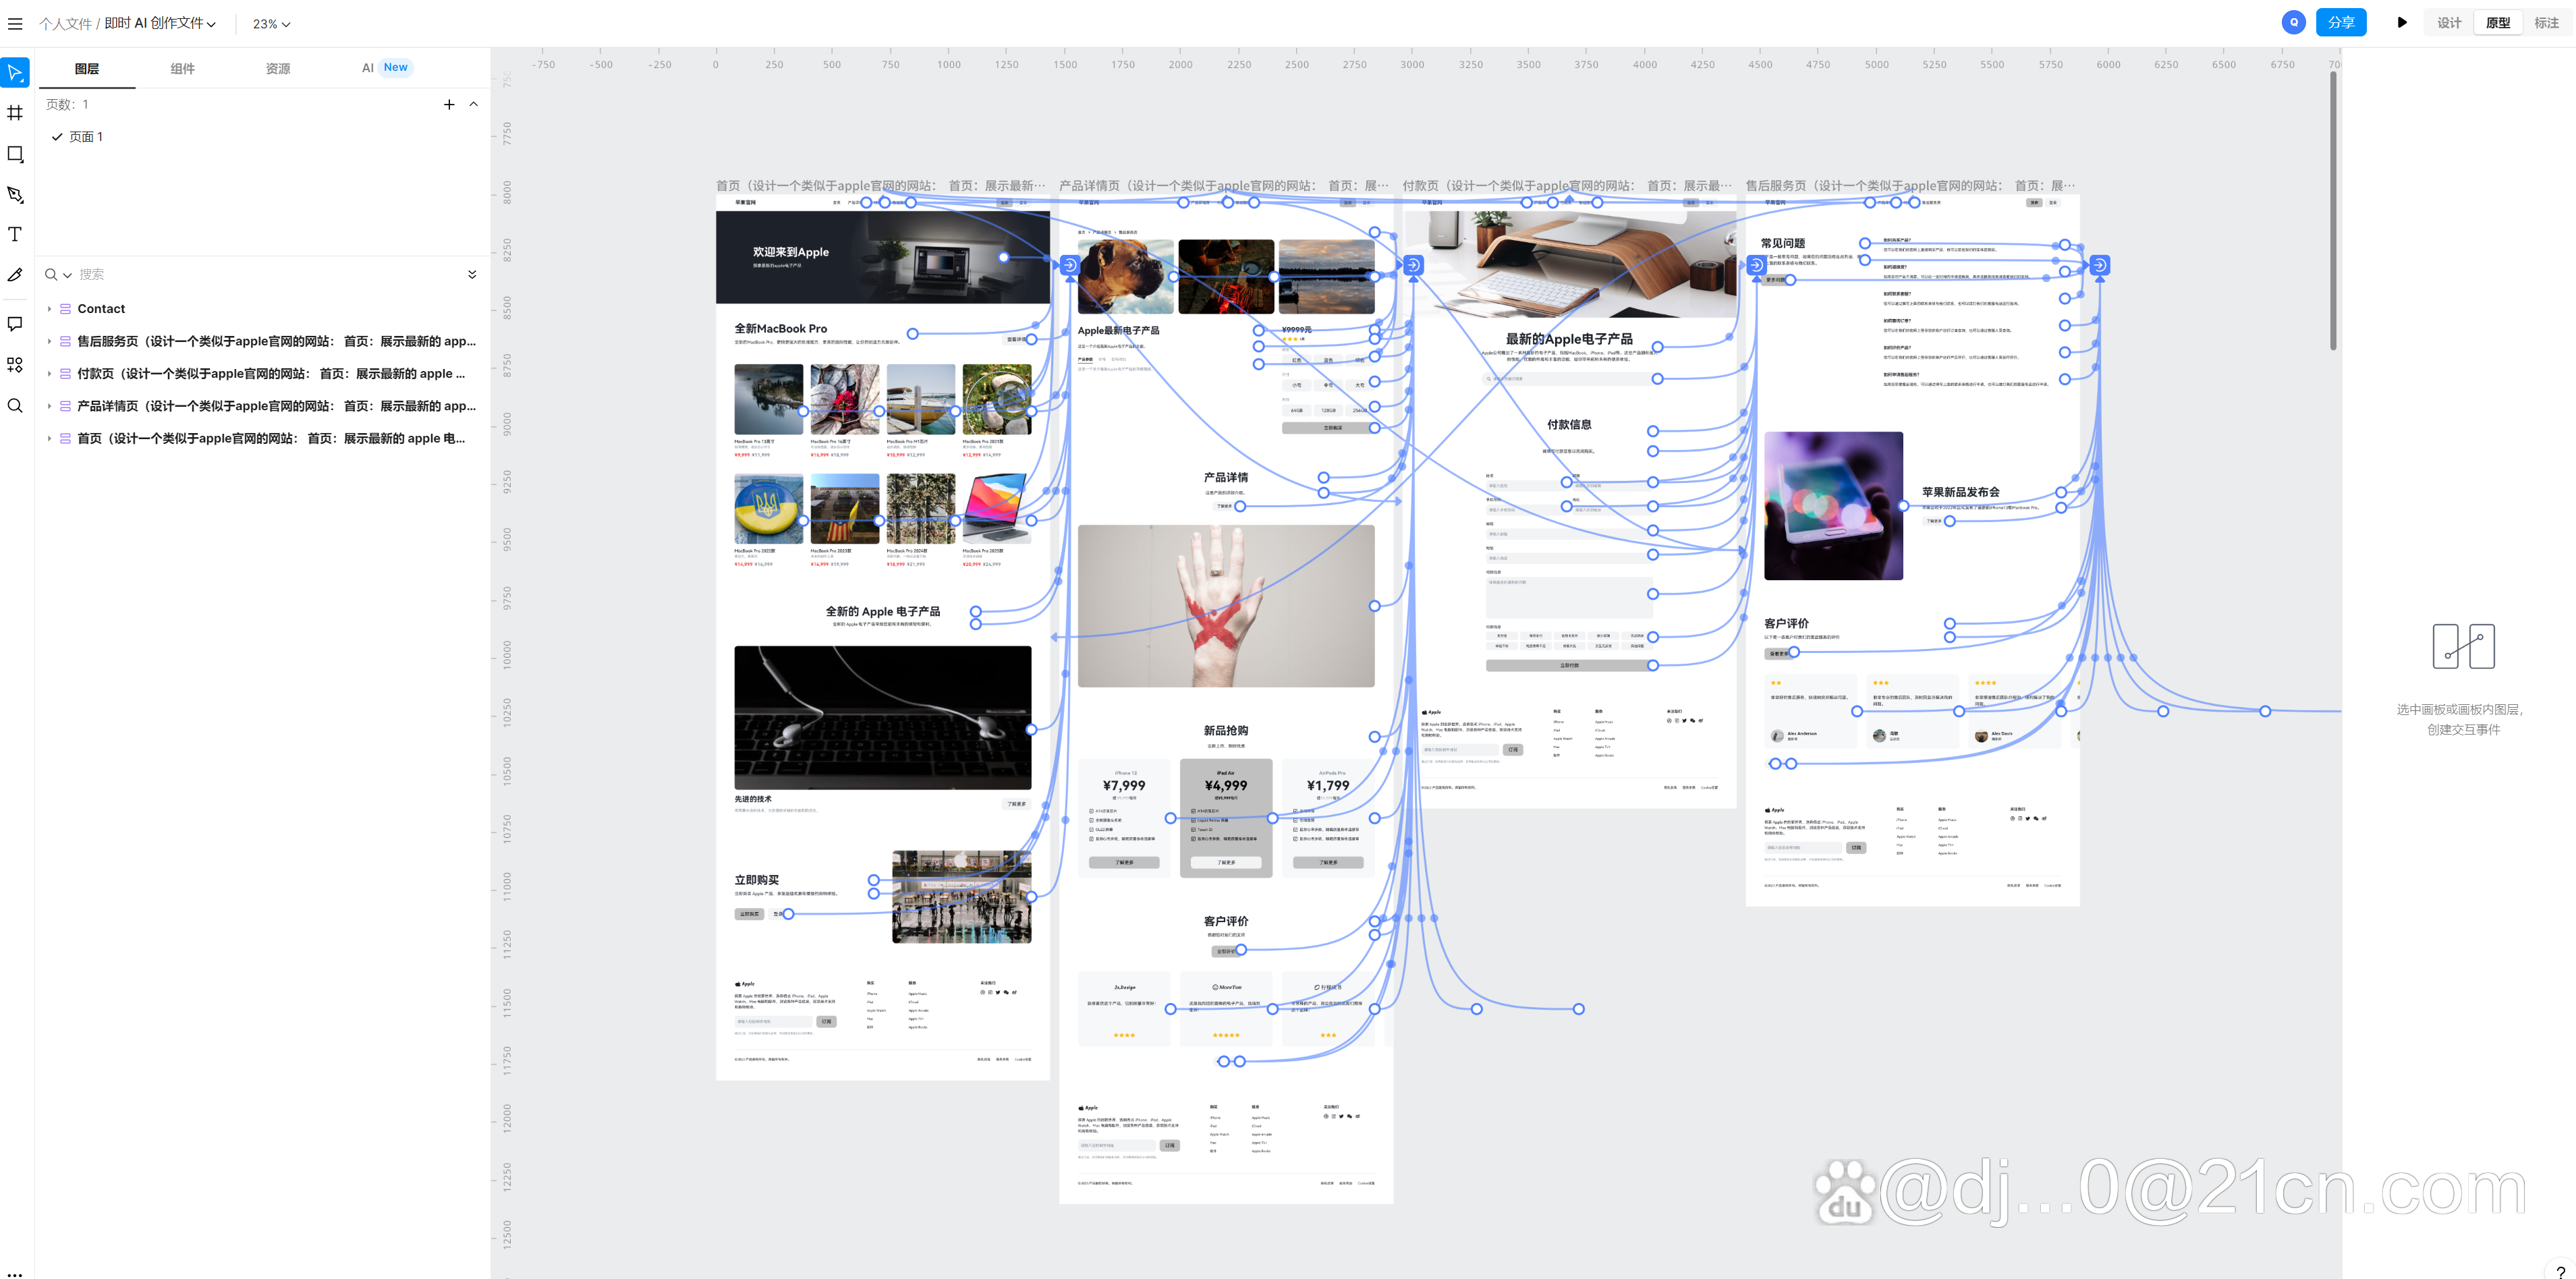This screenshot has height=1279, width=2576.
Task: Click the earphones-on-keyboard image on canvas
Action: pos(883,717)
